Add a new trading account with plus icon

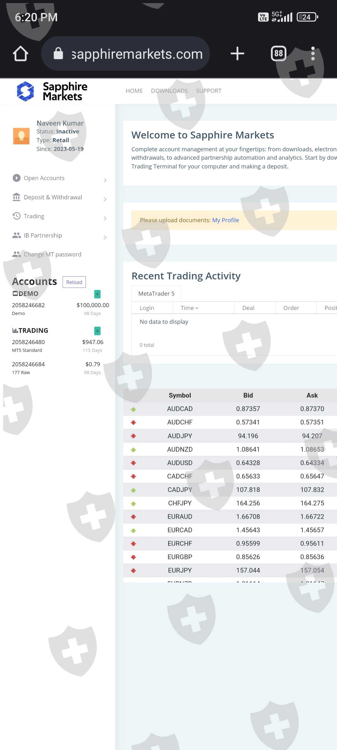(97, 331)
